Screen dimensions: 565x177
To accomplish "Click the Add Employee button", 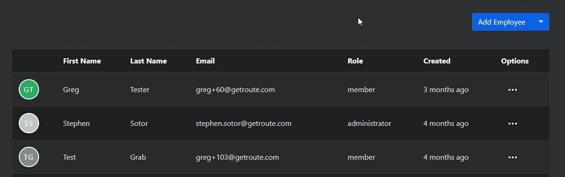I will tap(502, 22).
